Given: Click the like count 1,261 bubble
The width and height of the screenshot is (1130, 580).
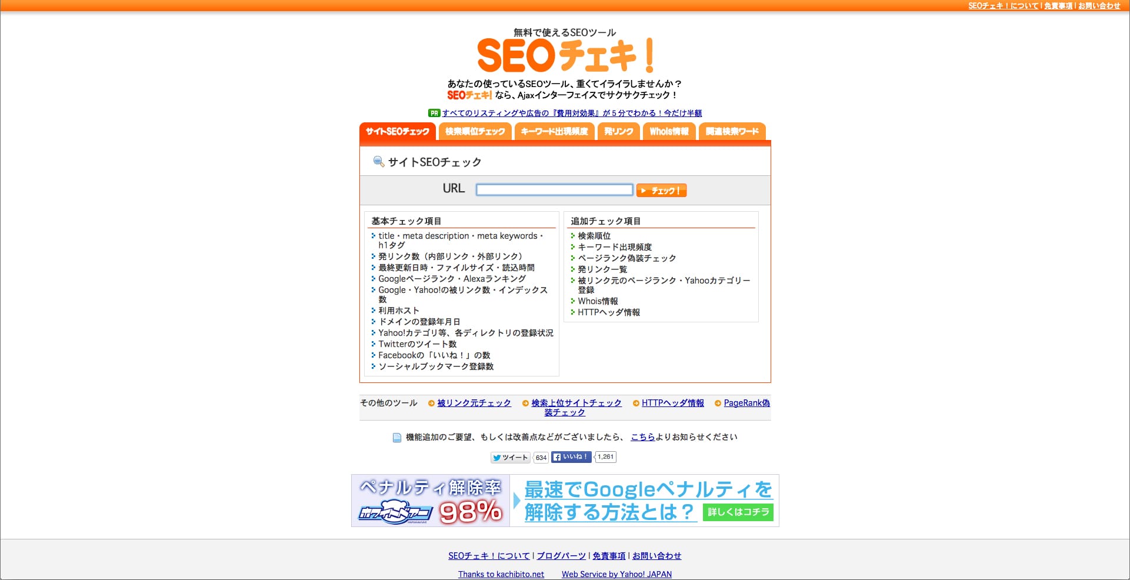Looking at the screenshot, I should [x=605, y=456].
